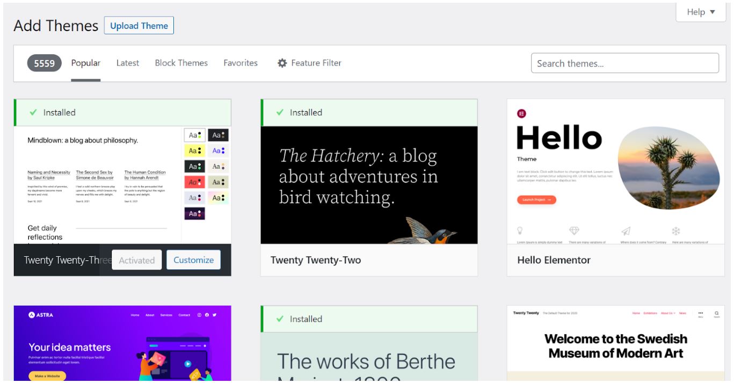Click the Facebook icon in Astra preview header

click(207, 315)
